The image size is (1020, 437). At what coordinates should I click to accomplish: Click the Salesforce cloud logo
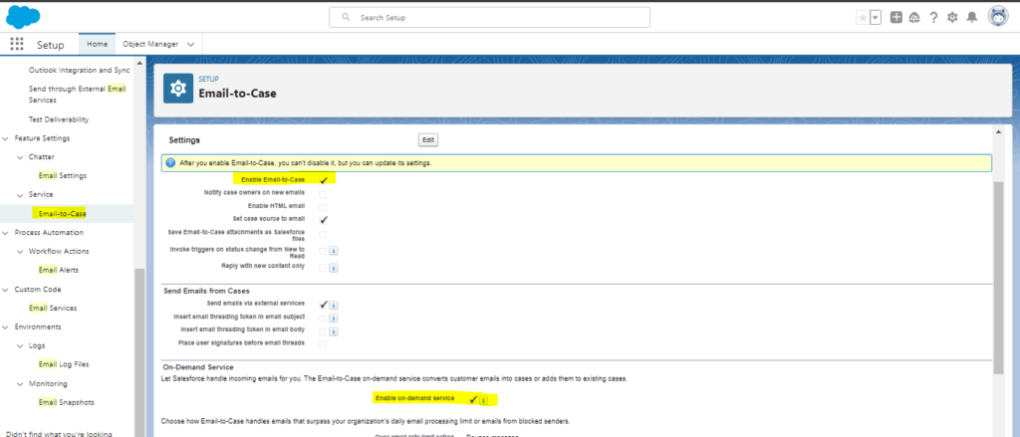22,16
